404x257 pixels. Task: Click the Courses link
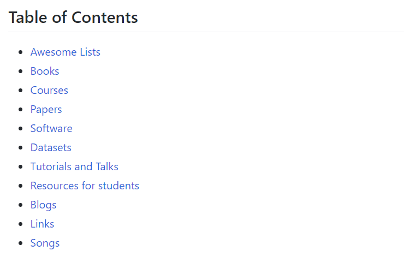coord(49,91)
